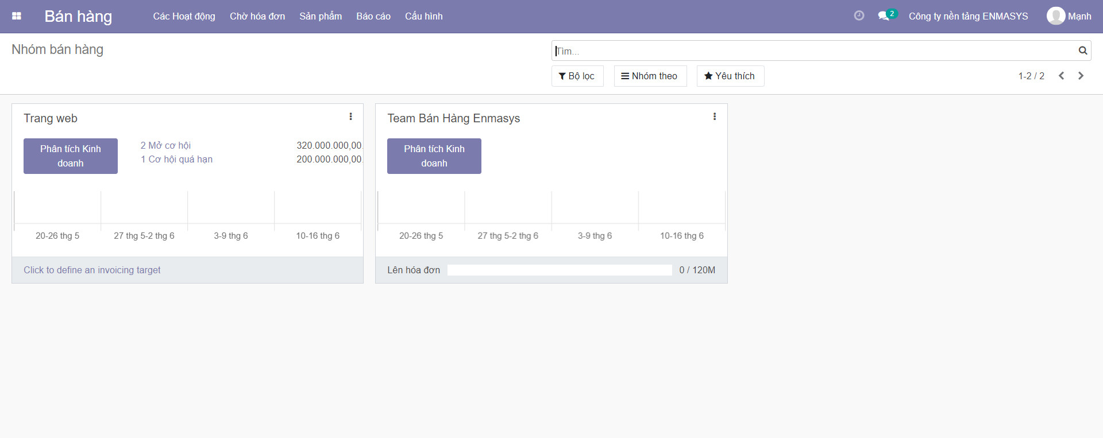Open Trang web card options menu
This screenshot has height=438, width=1103.
tap(350, 117)
